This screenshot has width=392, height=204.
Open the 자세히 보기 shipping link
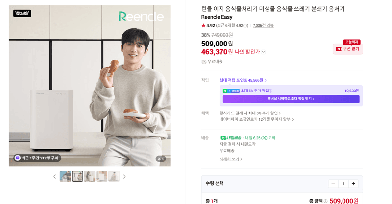pyautogui.click(x=231, y=159)
